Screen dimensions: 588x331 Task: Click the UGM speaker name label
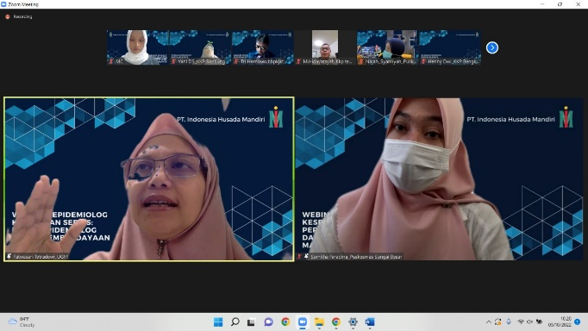[x=41, y=257]
